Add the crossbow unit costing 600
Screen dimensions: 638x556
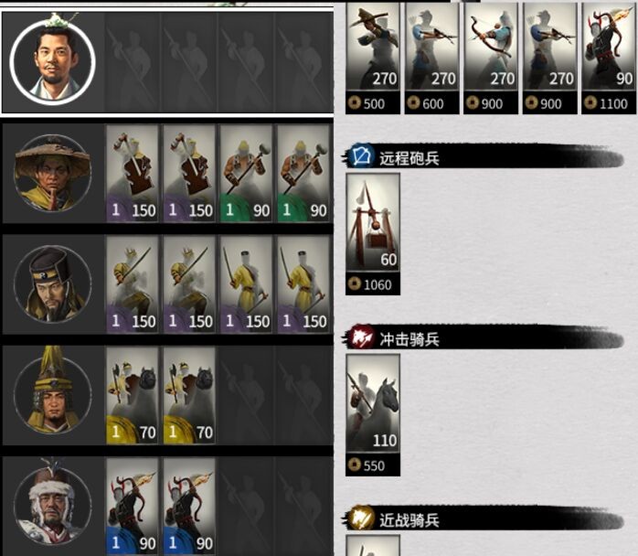click(x=431, y=58)
